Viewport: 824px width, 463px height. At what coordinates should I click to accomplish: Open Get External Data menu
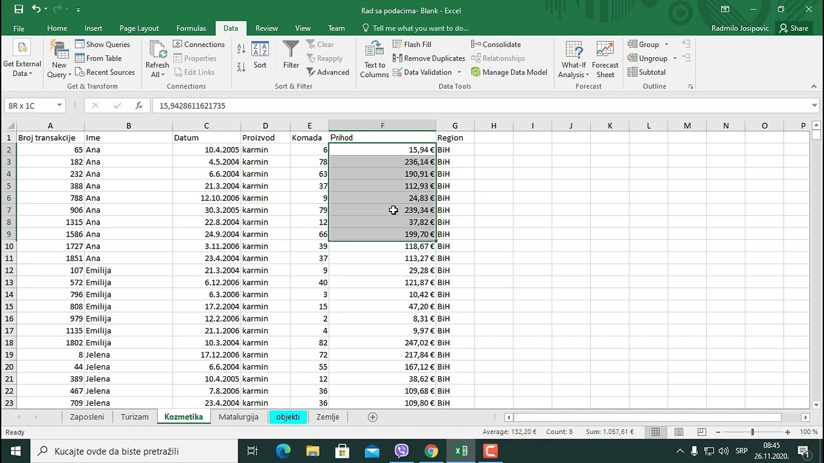[x=22, y=59]
